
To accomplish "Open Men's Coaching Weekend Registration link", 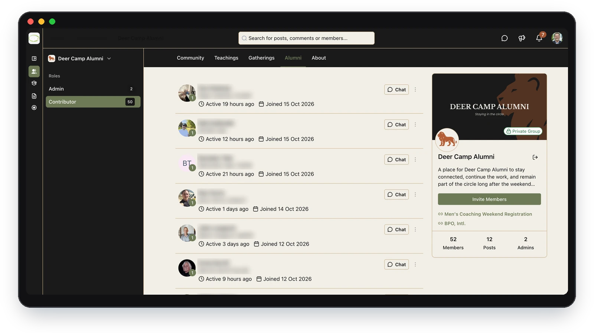I will 485,214.
